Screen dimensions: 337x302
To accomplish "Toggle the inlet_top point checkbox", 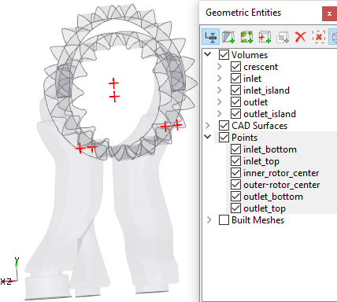I will 235,161.
